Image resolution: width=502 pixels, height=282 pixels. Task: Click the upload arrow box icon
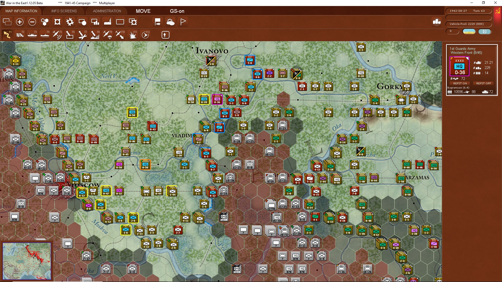[x=165, y=35]
